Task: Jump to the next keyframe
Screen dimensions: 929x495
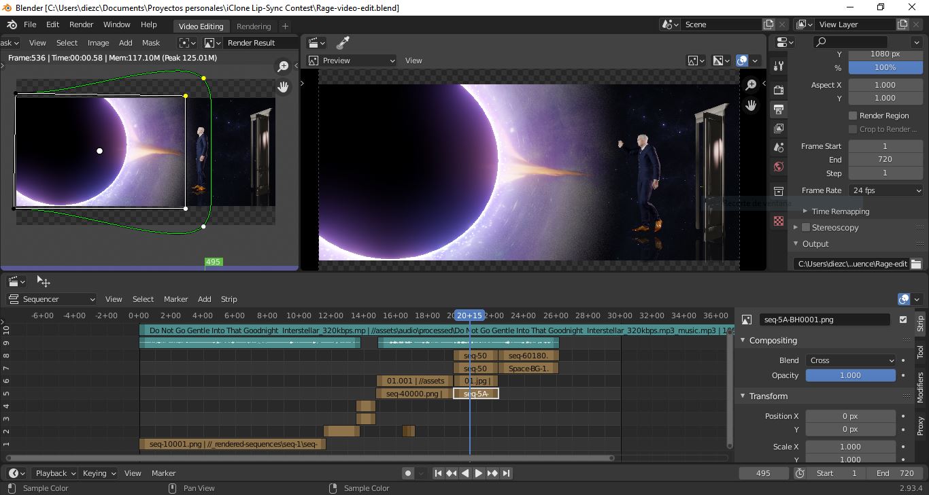Action: pyautogui.click(x=492, y=473)
